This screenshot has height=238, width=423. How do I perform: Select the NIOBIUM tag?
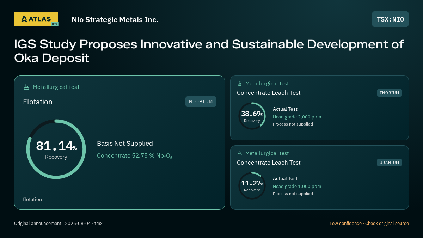(x=201, y=102)
